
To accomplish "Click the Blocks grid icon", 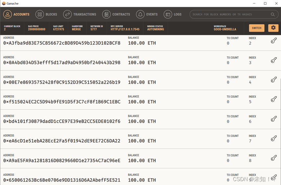I will tap(40, 15).
